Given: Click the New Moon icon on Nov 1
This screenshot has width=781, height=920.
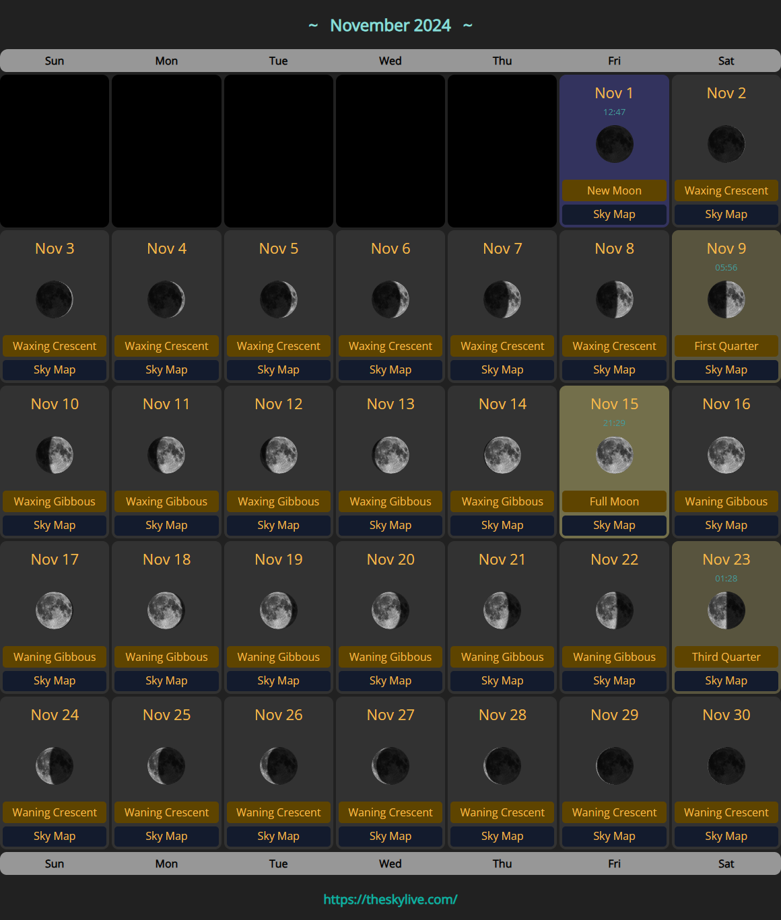Looking at the screenshot, I should coord(614,144).
